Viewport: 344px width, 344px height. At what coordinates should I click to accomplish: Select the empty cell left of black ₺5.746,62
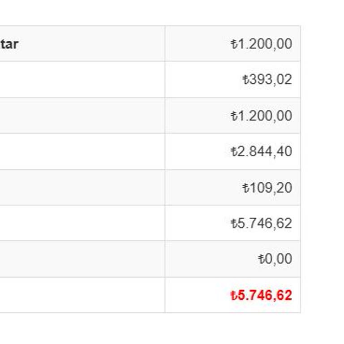(82, 223)
